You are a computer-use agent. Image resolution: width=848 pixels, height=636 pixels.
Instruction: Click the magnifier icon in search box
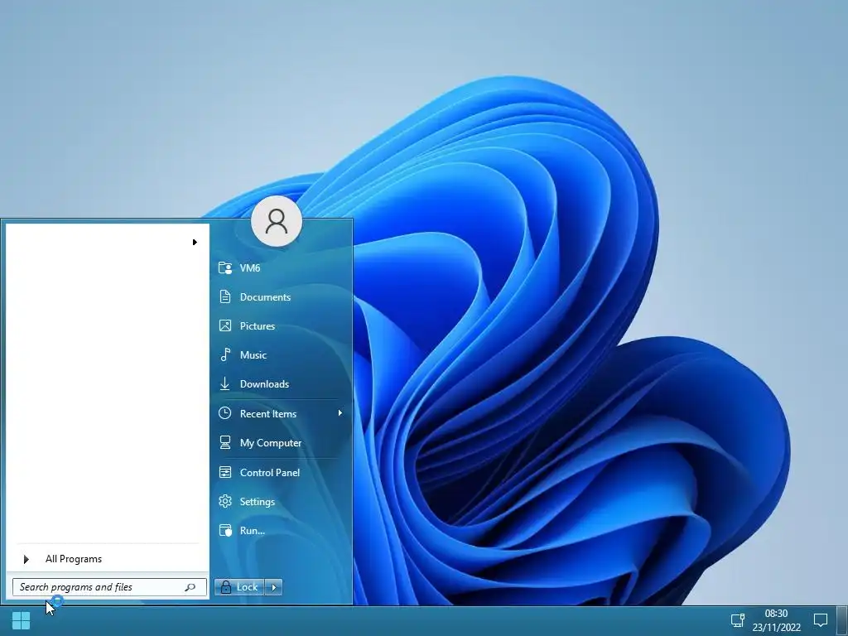[x=190, y=587]
